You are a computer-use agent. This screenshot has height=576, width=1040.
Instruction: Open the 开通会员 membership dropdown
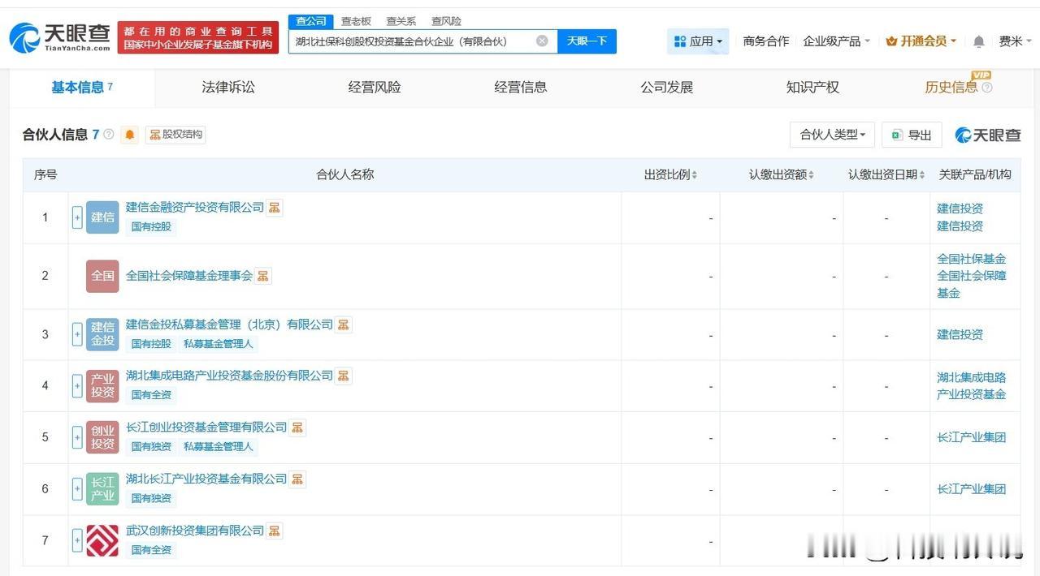coord(921,41)
